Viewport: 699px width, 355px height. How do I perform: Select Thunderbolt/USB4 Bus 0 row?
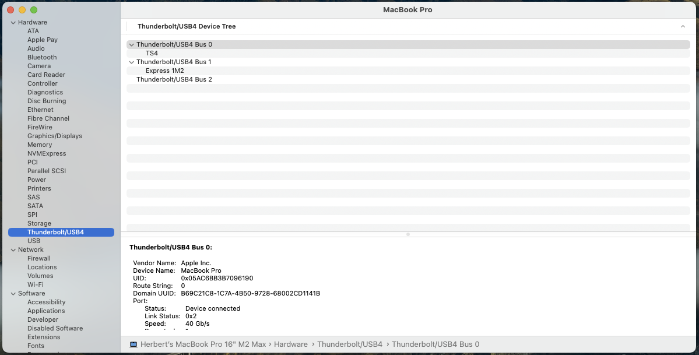point(408,45)
